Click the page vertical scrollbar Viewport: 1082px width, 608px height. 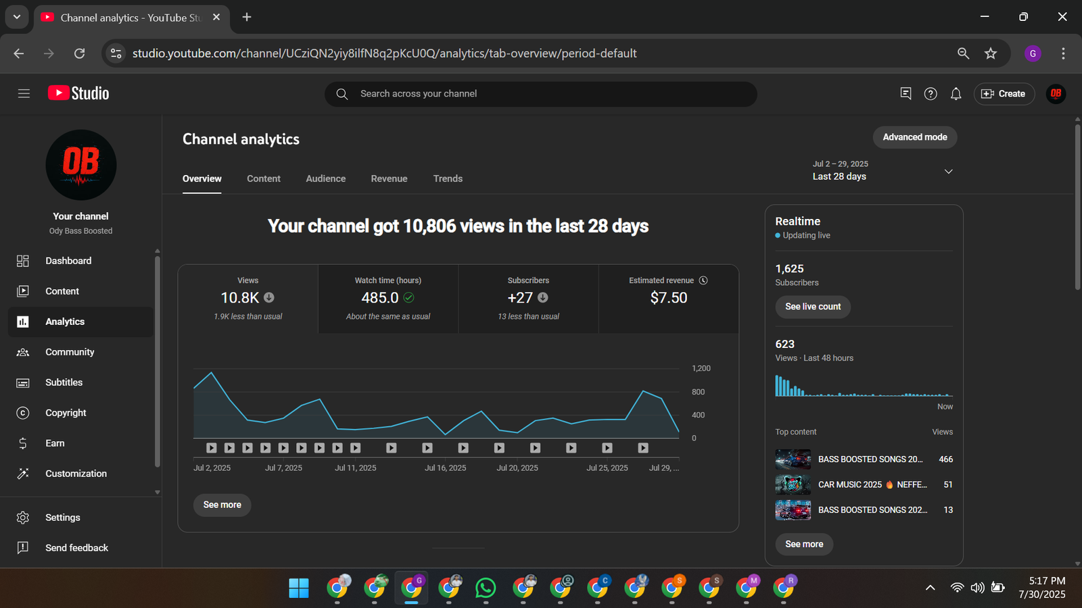[1077, 206]
